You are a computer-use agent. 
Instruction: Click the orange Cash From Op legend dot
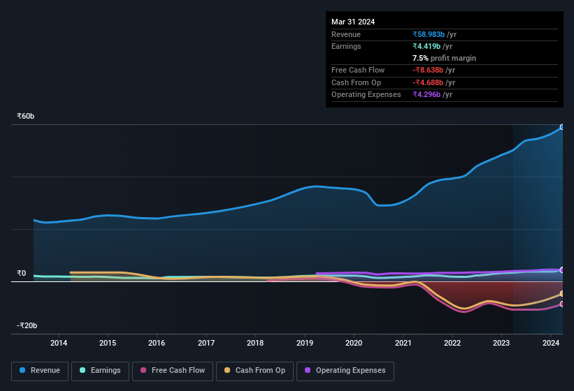pos(227,371)
